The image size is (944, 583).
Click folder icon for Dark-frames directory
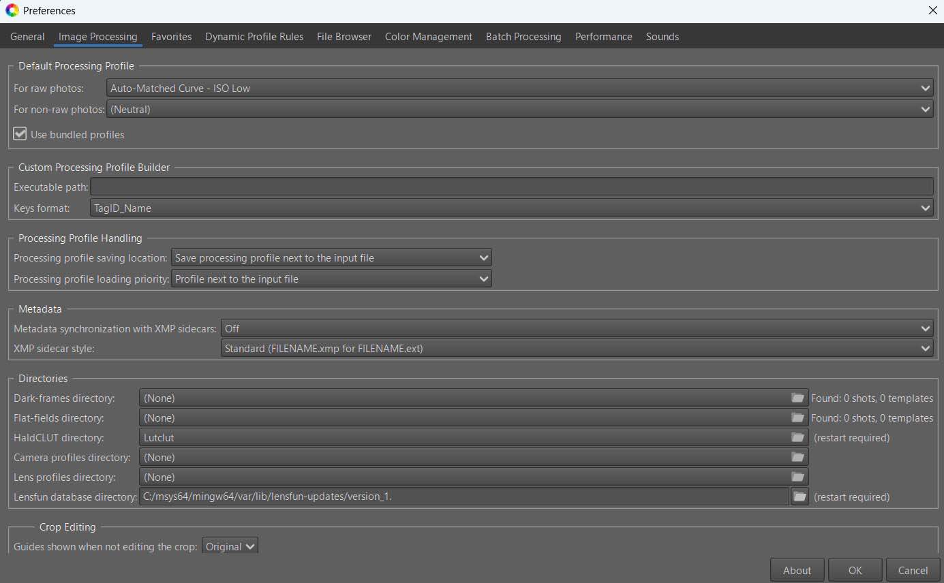797,398
